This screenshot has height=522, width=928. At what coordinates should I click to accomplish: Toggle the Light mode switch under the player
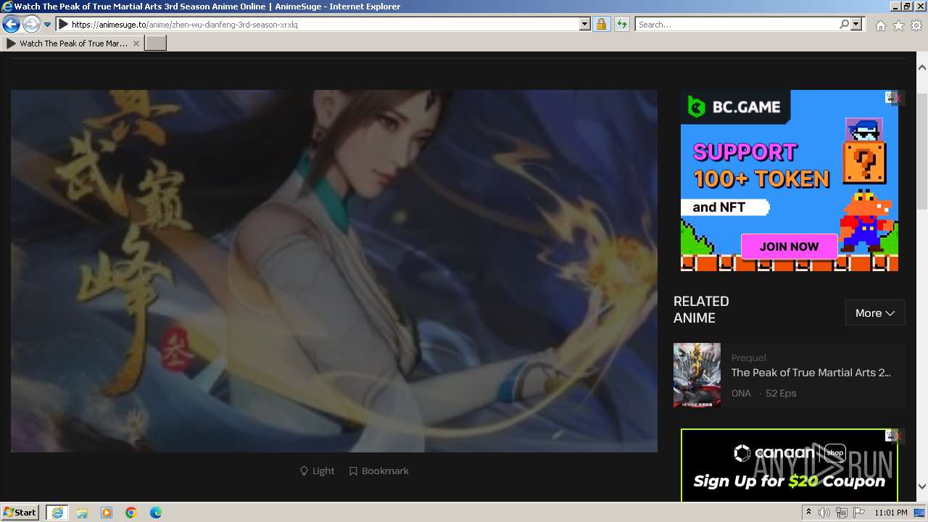pyautogui.click(x=318, y=471)
